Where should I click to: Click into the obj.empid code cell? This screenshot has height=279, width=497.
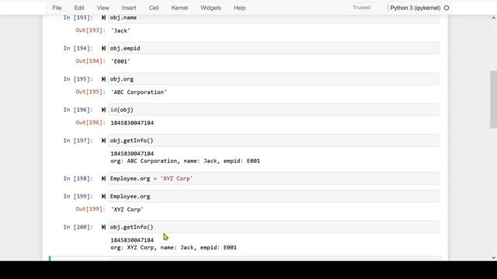pyautogui.click(x=273, y=48)
